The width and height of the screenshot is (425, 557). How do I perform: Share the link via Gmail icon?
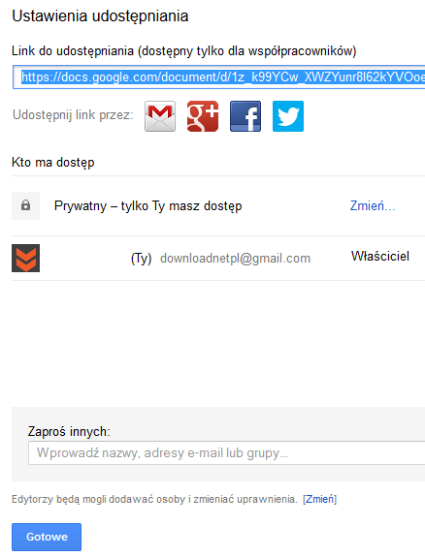(x=160, y=116)
